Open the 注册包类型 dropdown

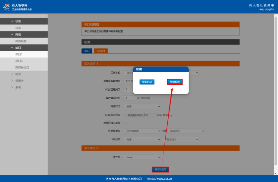[x=142, y=131]
